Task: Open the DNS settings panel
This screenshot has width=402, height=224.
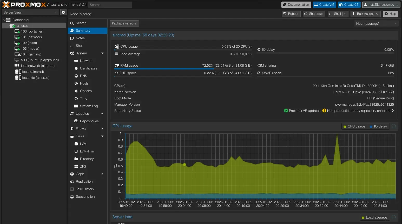Action: (x=83, y=76)
